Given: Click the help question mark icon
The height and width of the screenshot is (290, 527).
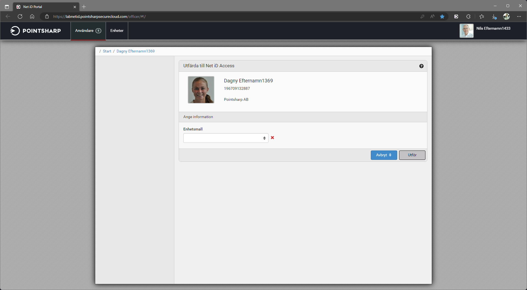Looking at the screenshot, I should (421, 66).
